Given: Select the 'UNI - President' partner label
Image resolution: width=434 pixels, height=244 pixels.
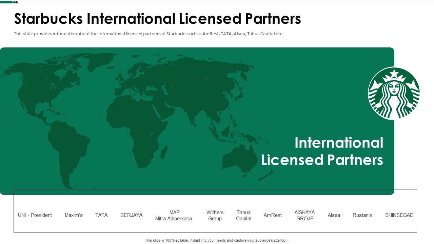Looking at the screenshot, I should [x=35, y=215].
